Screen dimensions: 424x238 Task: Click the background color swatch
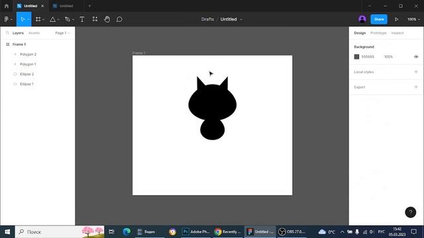(x=356, y=57)
